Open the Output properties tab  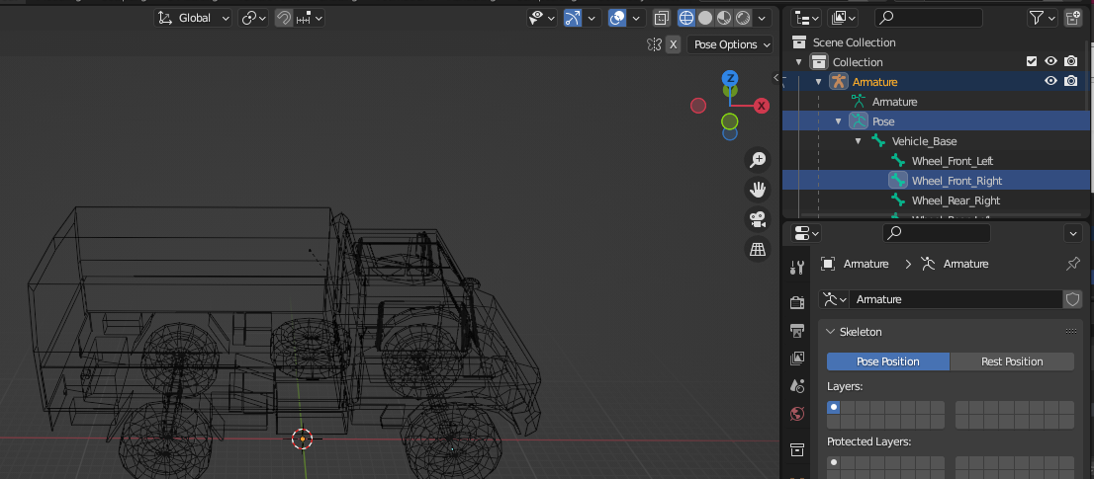tap(797, 330)
